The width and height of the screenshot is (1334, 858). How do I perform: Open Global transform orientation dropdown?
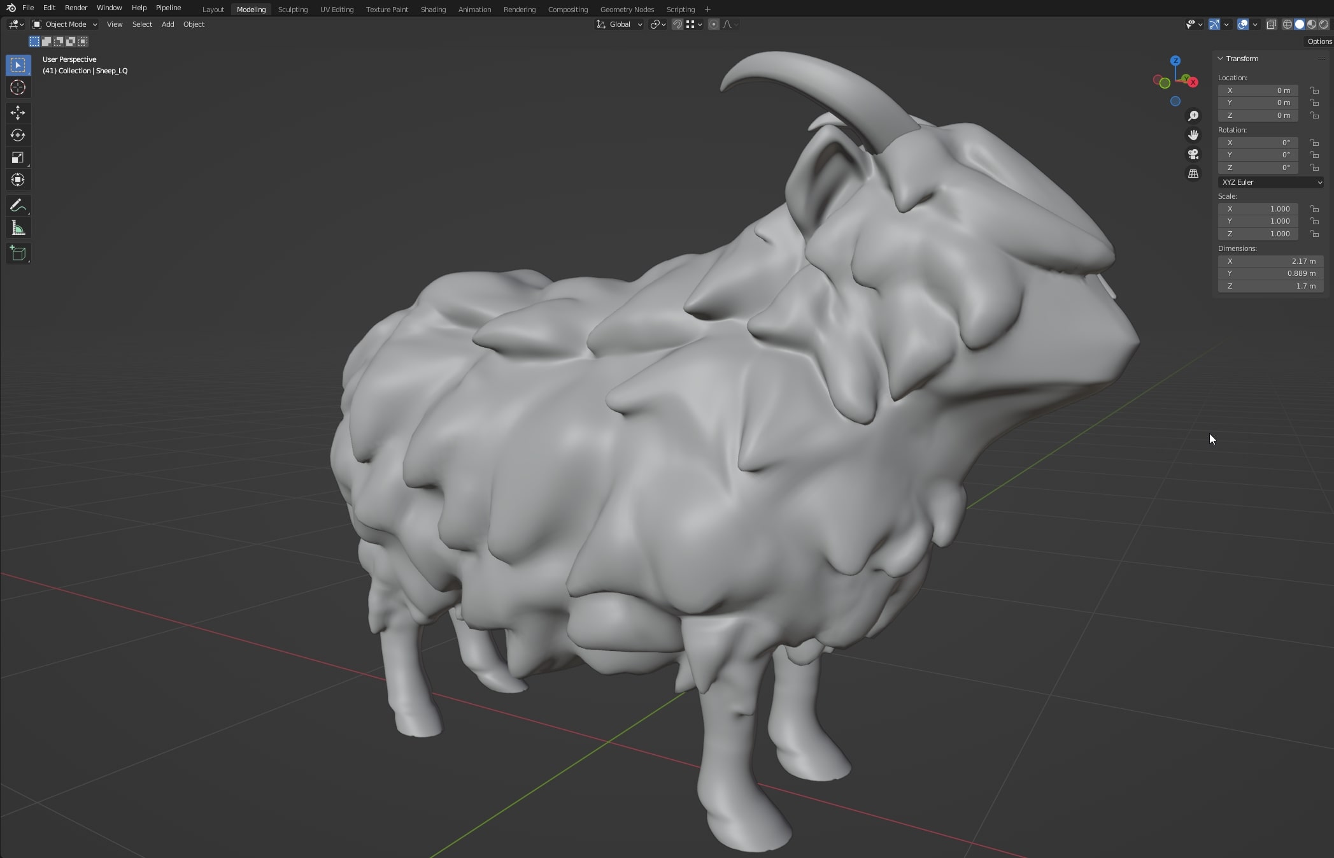pyautogui.click(x=620, y=24)
